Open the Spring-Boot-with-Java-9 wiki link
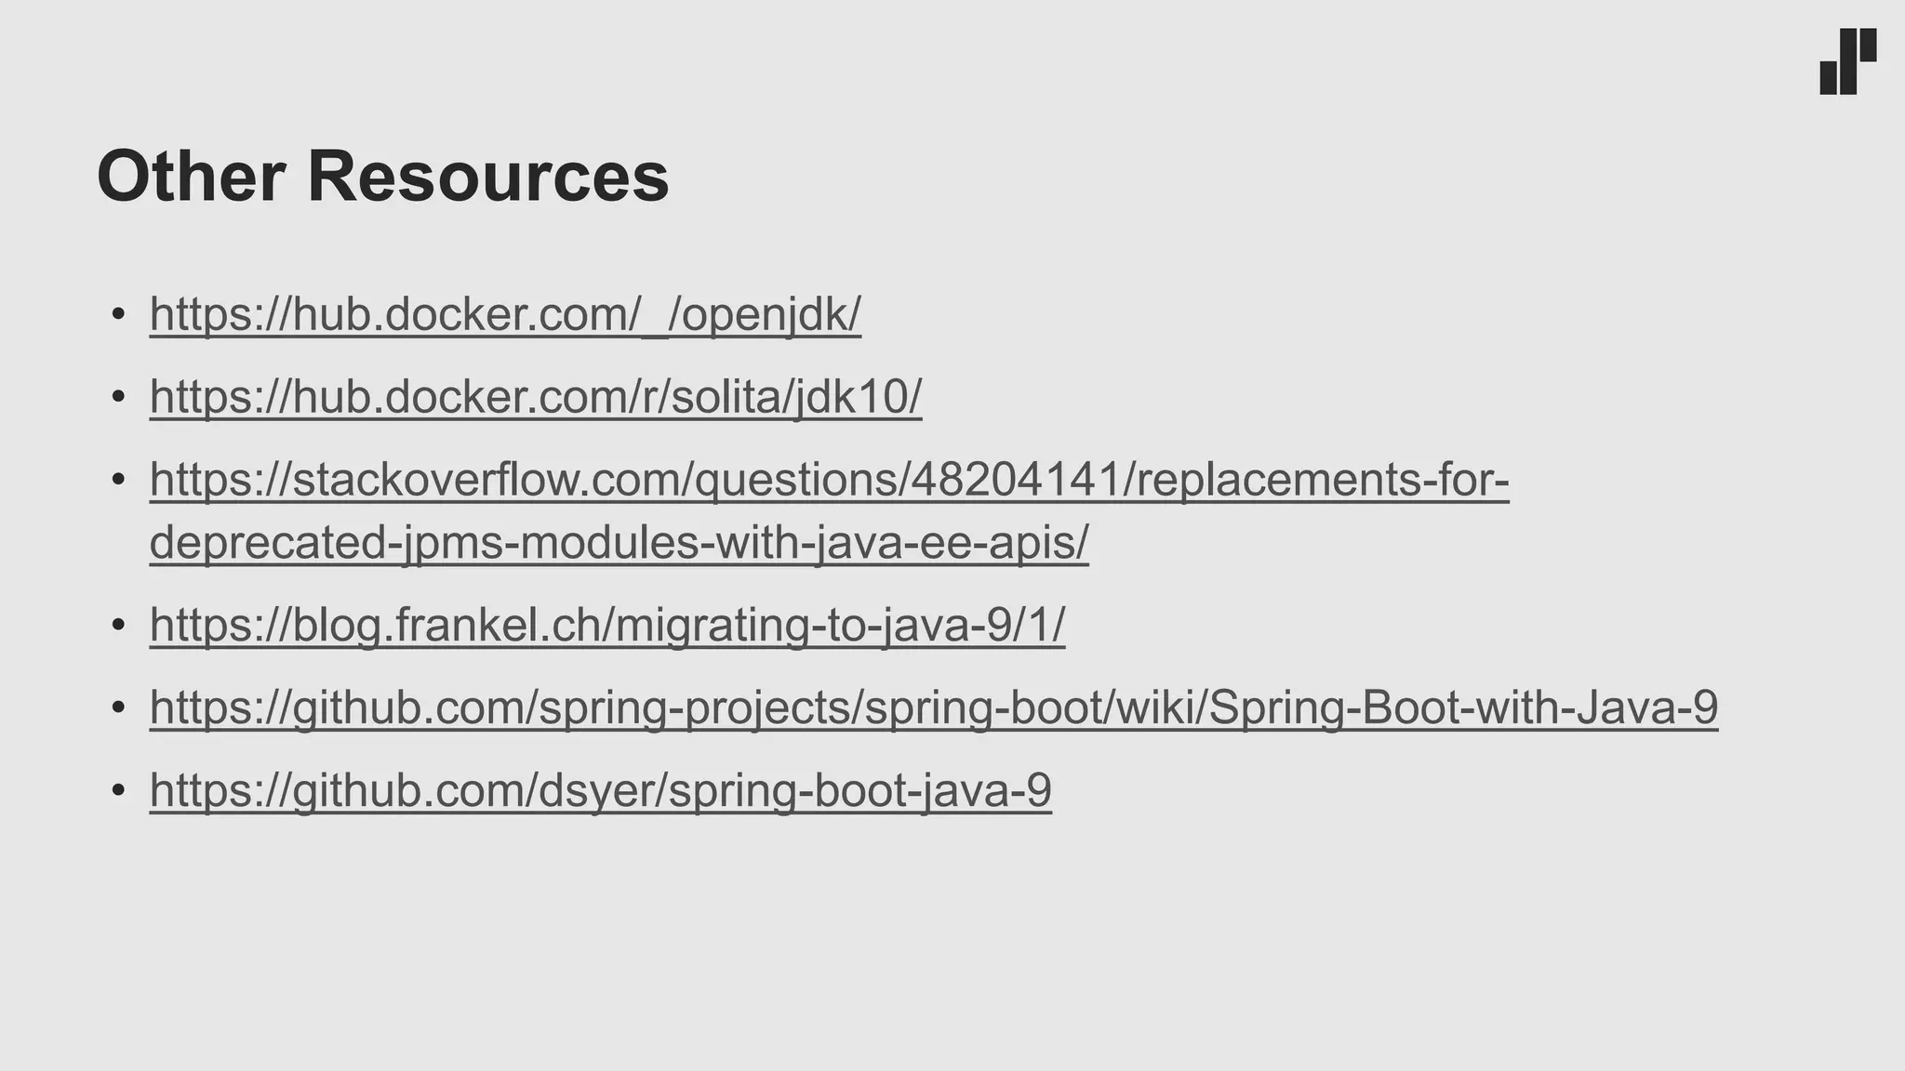This screenshot has height=1071, width=1905. coord(934,707)
